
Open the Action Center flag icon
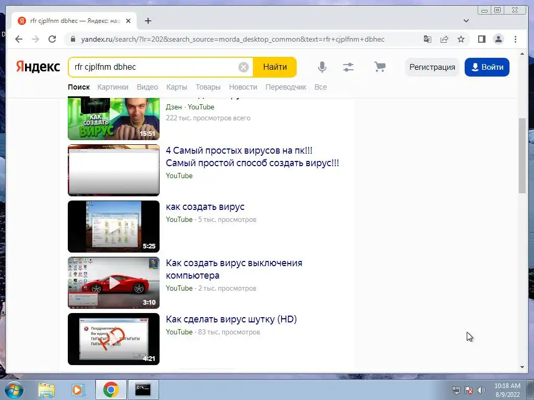[x=469, y=390]
